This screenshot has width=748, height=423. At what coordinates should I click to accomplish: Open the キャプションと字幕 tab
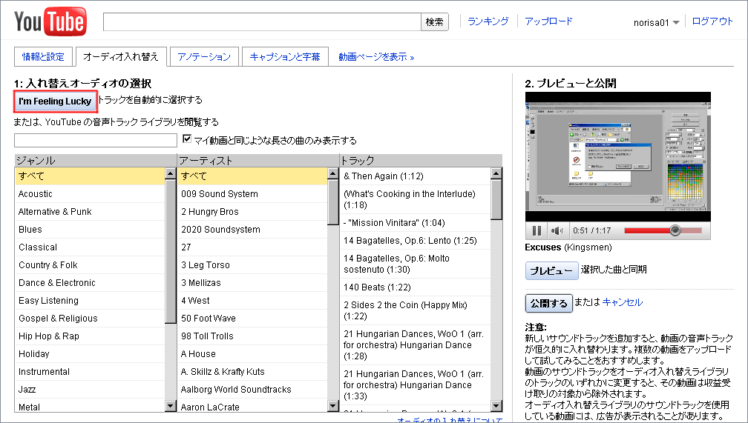click(x=285, y=57)
